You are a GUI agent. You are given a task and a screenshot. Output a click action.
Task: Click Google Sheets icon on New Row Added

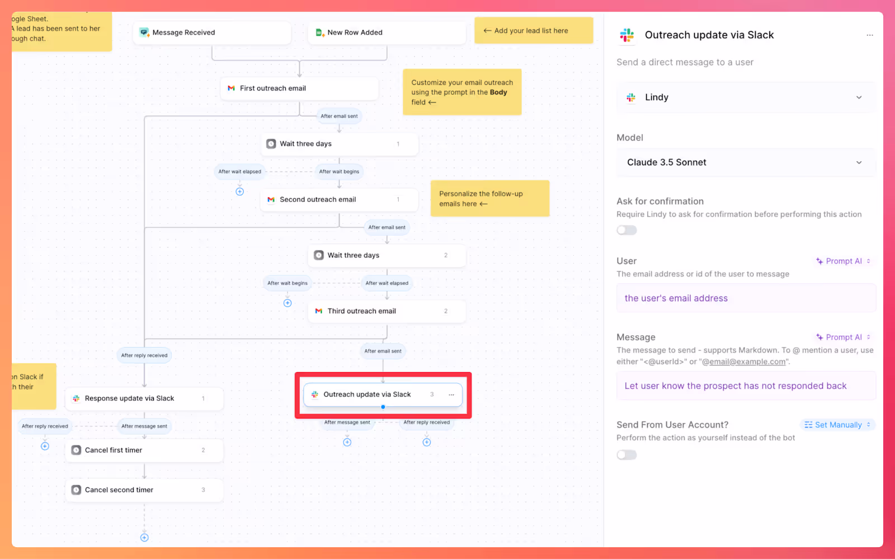tap(319, 32)
